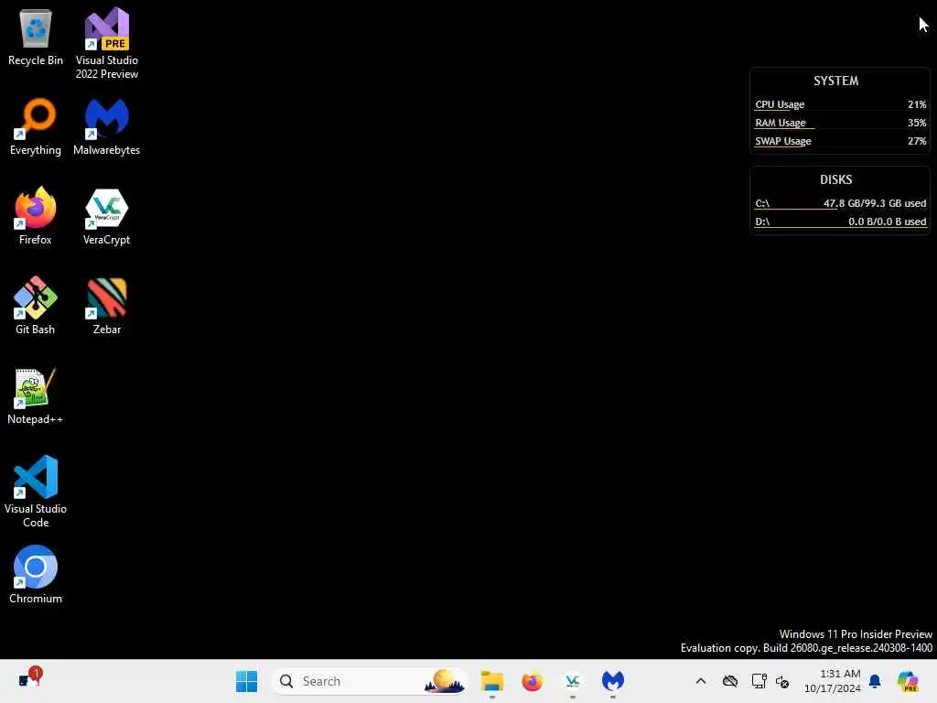Select the Malwarebytes desktop shortcut

point(107,126)
